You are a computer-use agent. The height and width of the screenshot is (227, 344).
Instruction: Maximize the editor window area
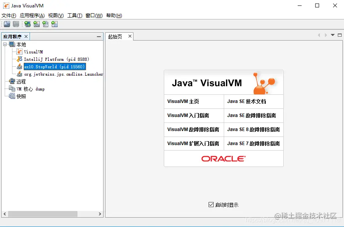pyautogui.click(x=340, y=35)
